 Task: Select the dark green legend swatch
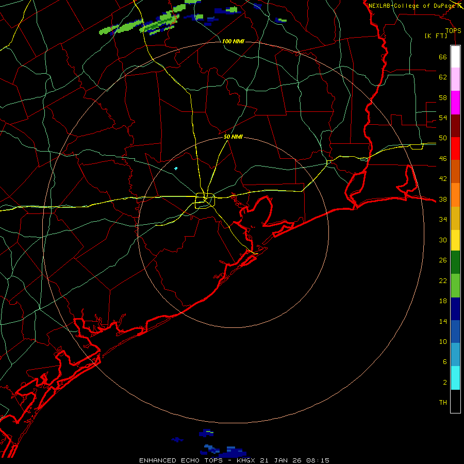click(455, 262)
